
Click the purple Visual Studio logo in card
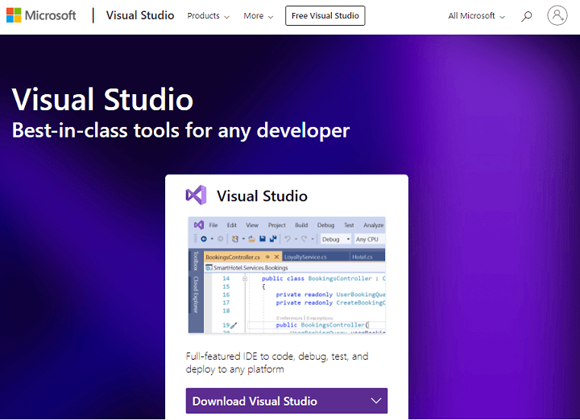coord(196,195)
